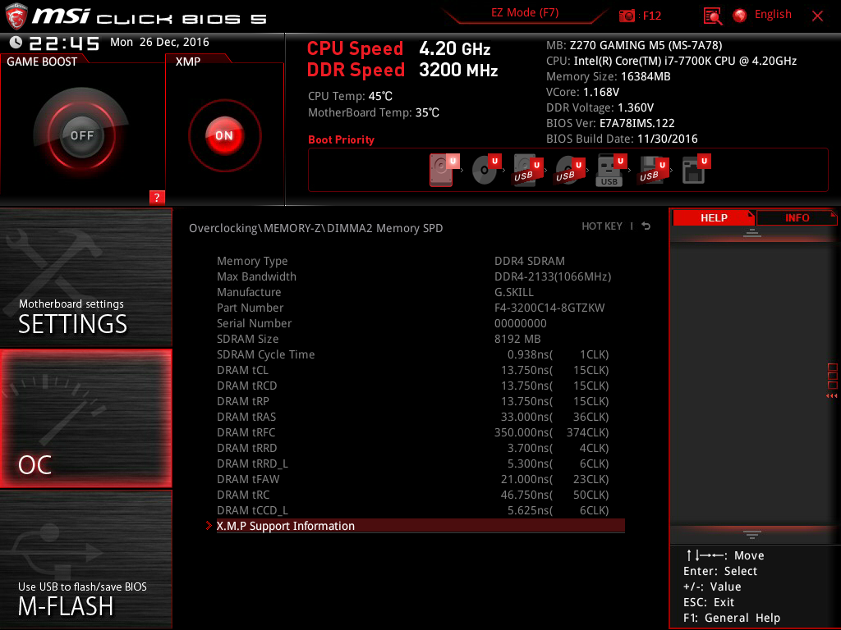Image resolution: width=841 pixels, height=630 pixels.
Task: Select the USB key boot device icon
Action: coord(611,170)
